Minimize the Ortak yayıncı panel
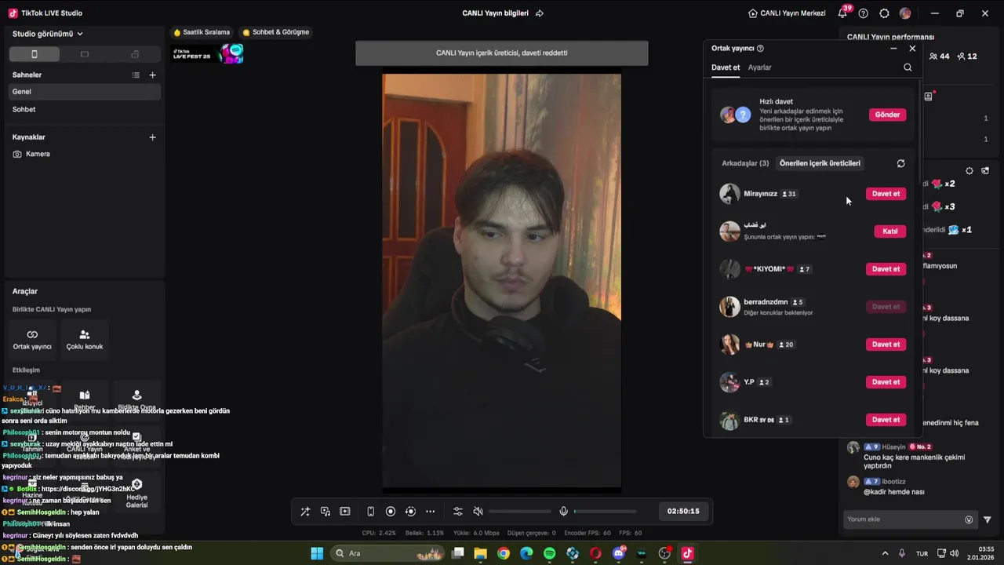The width and height of the screenshot is (1004, 565). (x=893, y=49)
